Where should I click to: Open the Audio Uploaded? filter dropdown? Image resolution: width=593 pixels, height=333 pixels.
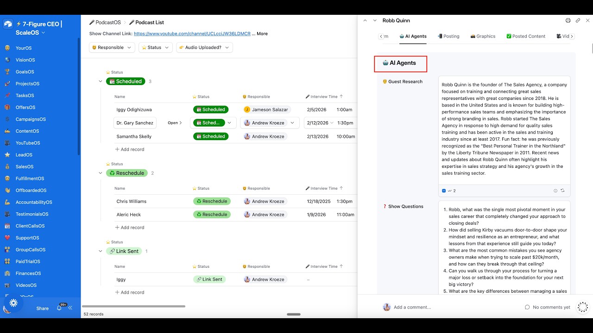pyautogui.click(x=204, y=48)
